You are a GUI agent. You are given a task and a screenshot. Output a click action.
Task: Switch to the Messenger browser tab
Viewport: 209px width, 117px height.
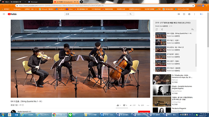(40, 2)
